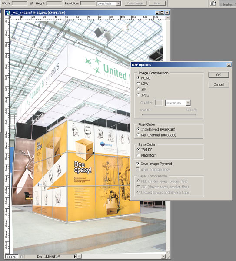Set byte order to Macintosh
Image resolution: width=236 pixels, height=261 pixels.
147,155
